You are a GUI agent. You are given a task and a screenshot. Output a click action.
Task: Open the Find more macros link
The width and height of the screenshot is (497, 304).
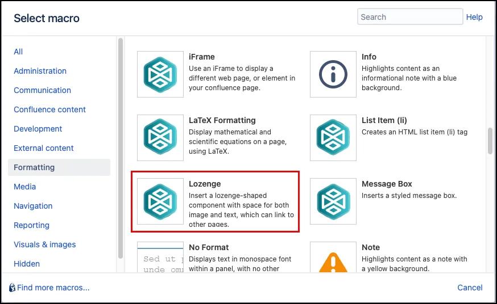(53, 288)
